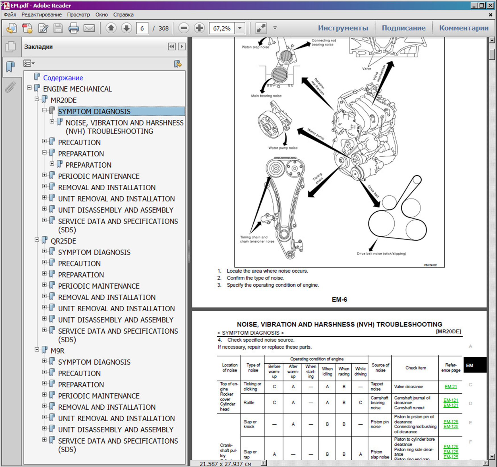497x467 pixels.
Task: Open the page thumbnails panel icon
Action: coord(11,47)
